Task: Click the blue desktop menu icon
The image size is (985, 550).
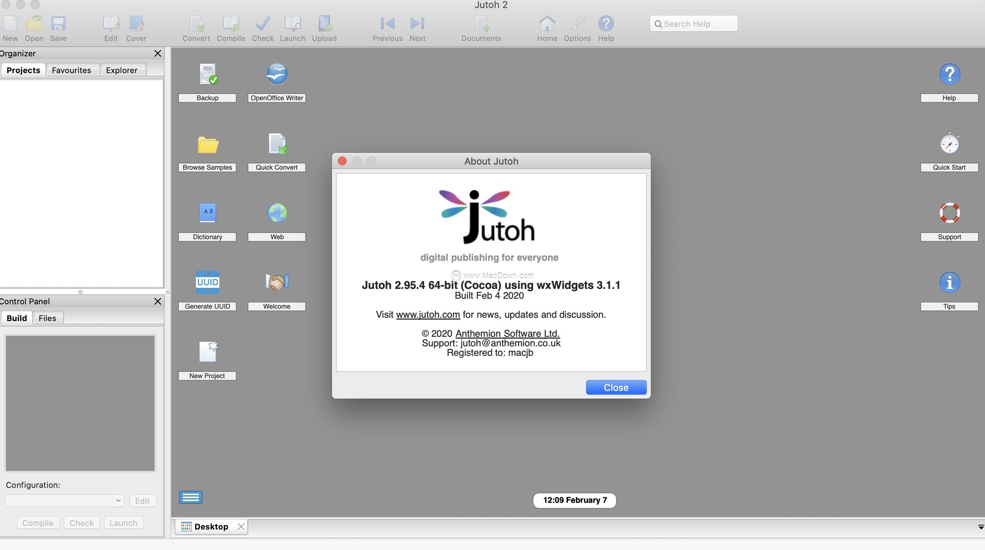Action: pyautogui.click(x=191, y=497)
